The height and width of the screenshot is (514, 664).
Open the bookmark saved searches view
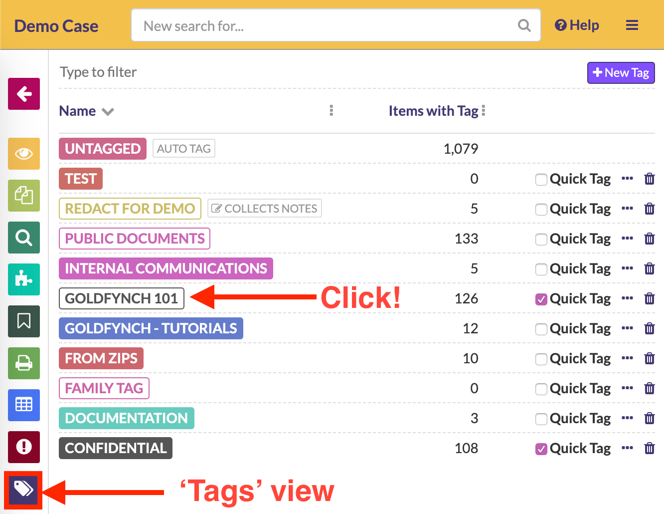[x=23, y=321]
